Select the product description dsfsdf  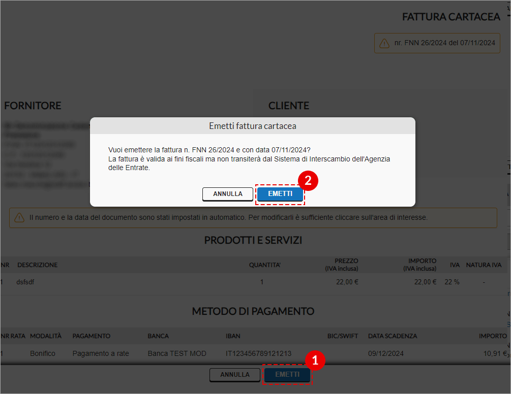coord(25,282)
